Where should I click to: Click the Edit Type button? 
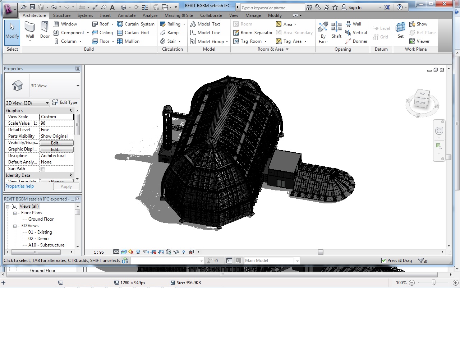click(x=65, y=103)
